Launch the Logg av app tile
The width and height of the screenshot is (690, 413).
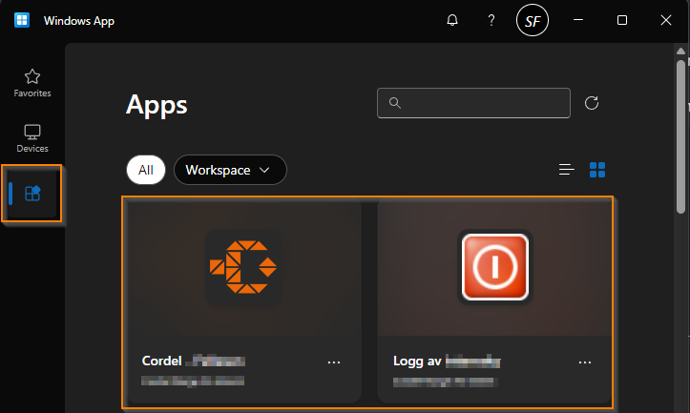(494, 301)
